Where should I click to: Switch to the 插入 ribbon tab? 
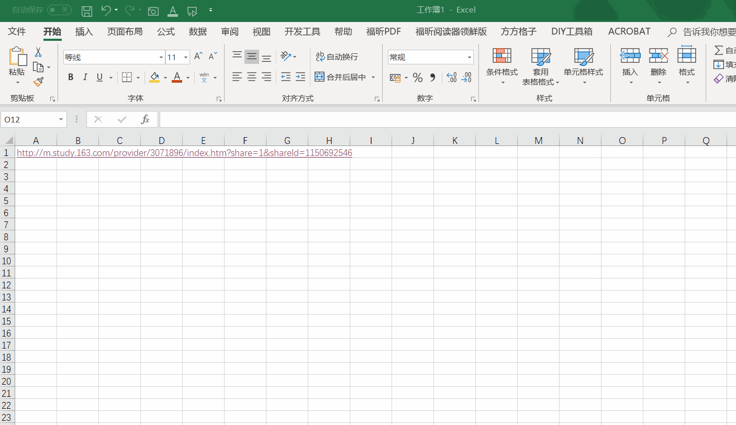[84, 31]
